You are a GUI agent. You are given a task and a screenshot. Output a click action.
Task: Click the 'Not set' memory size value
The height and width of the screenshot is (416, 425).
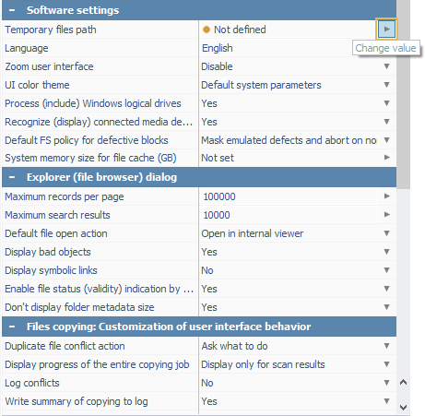[x=218, y=158]
